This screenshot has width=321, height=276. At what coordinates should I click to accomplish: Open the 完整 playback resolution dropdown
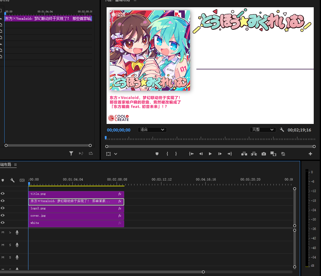[263, 130]
